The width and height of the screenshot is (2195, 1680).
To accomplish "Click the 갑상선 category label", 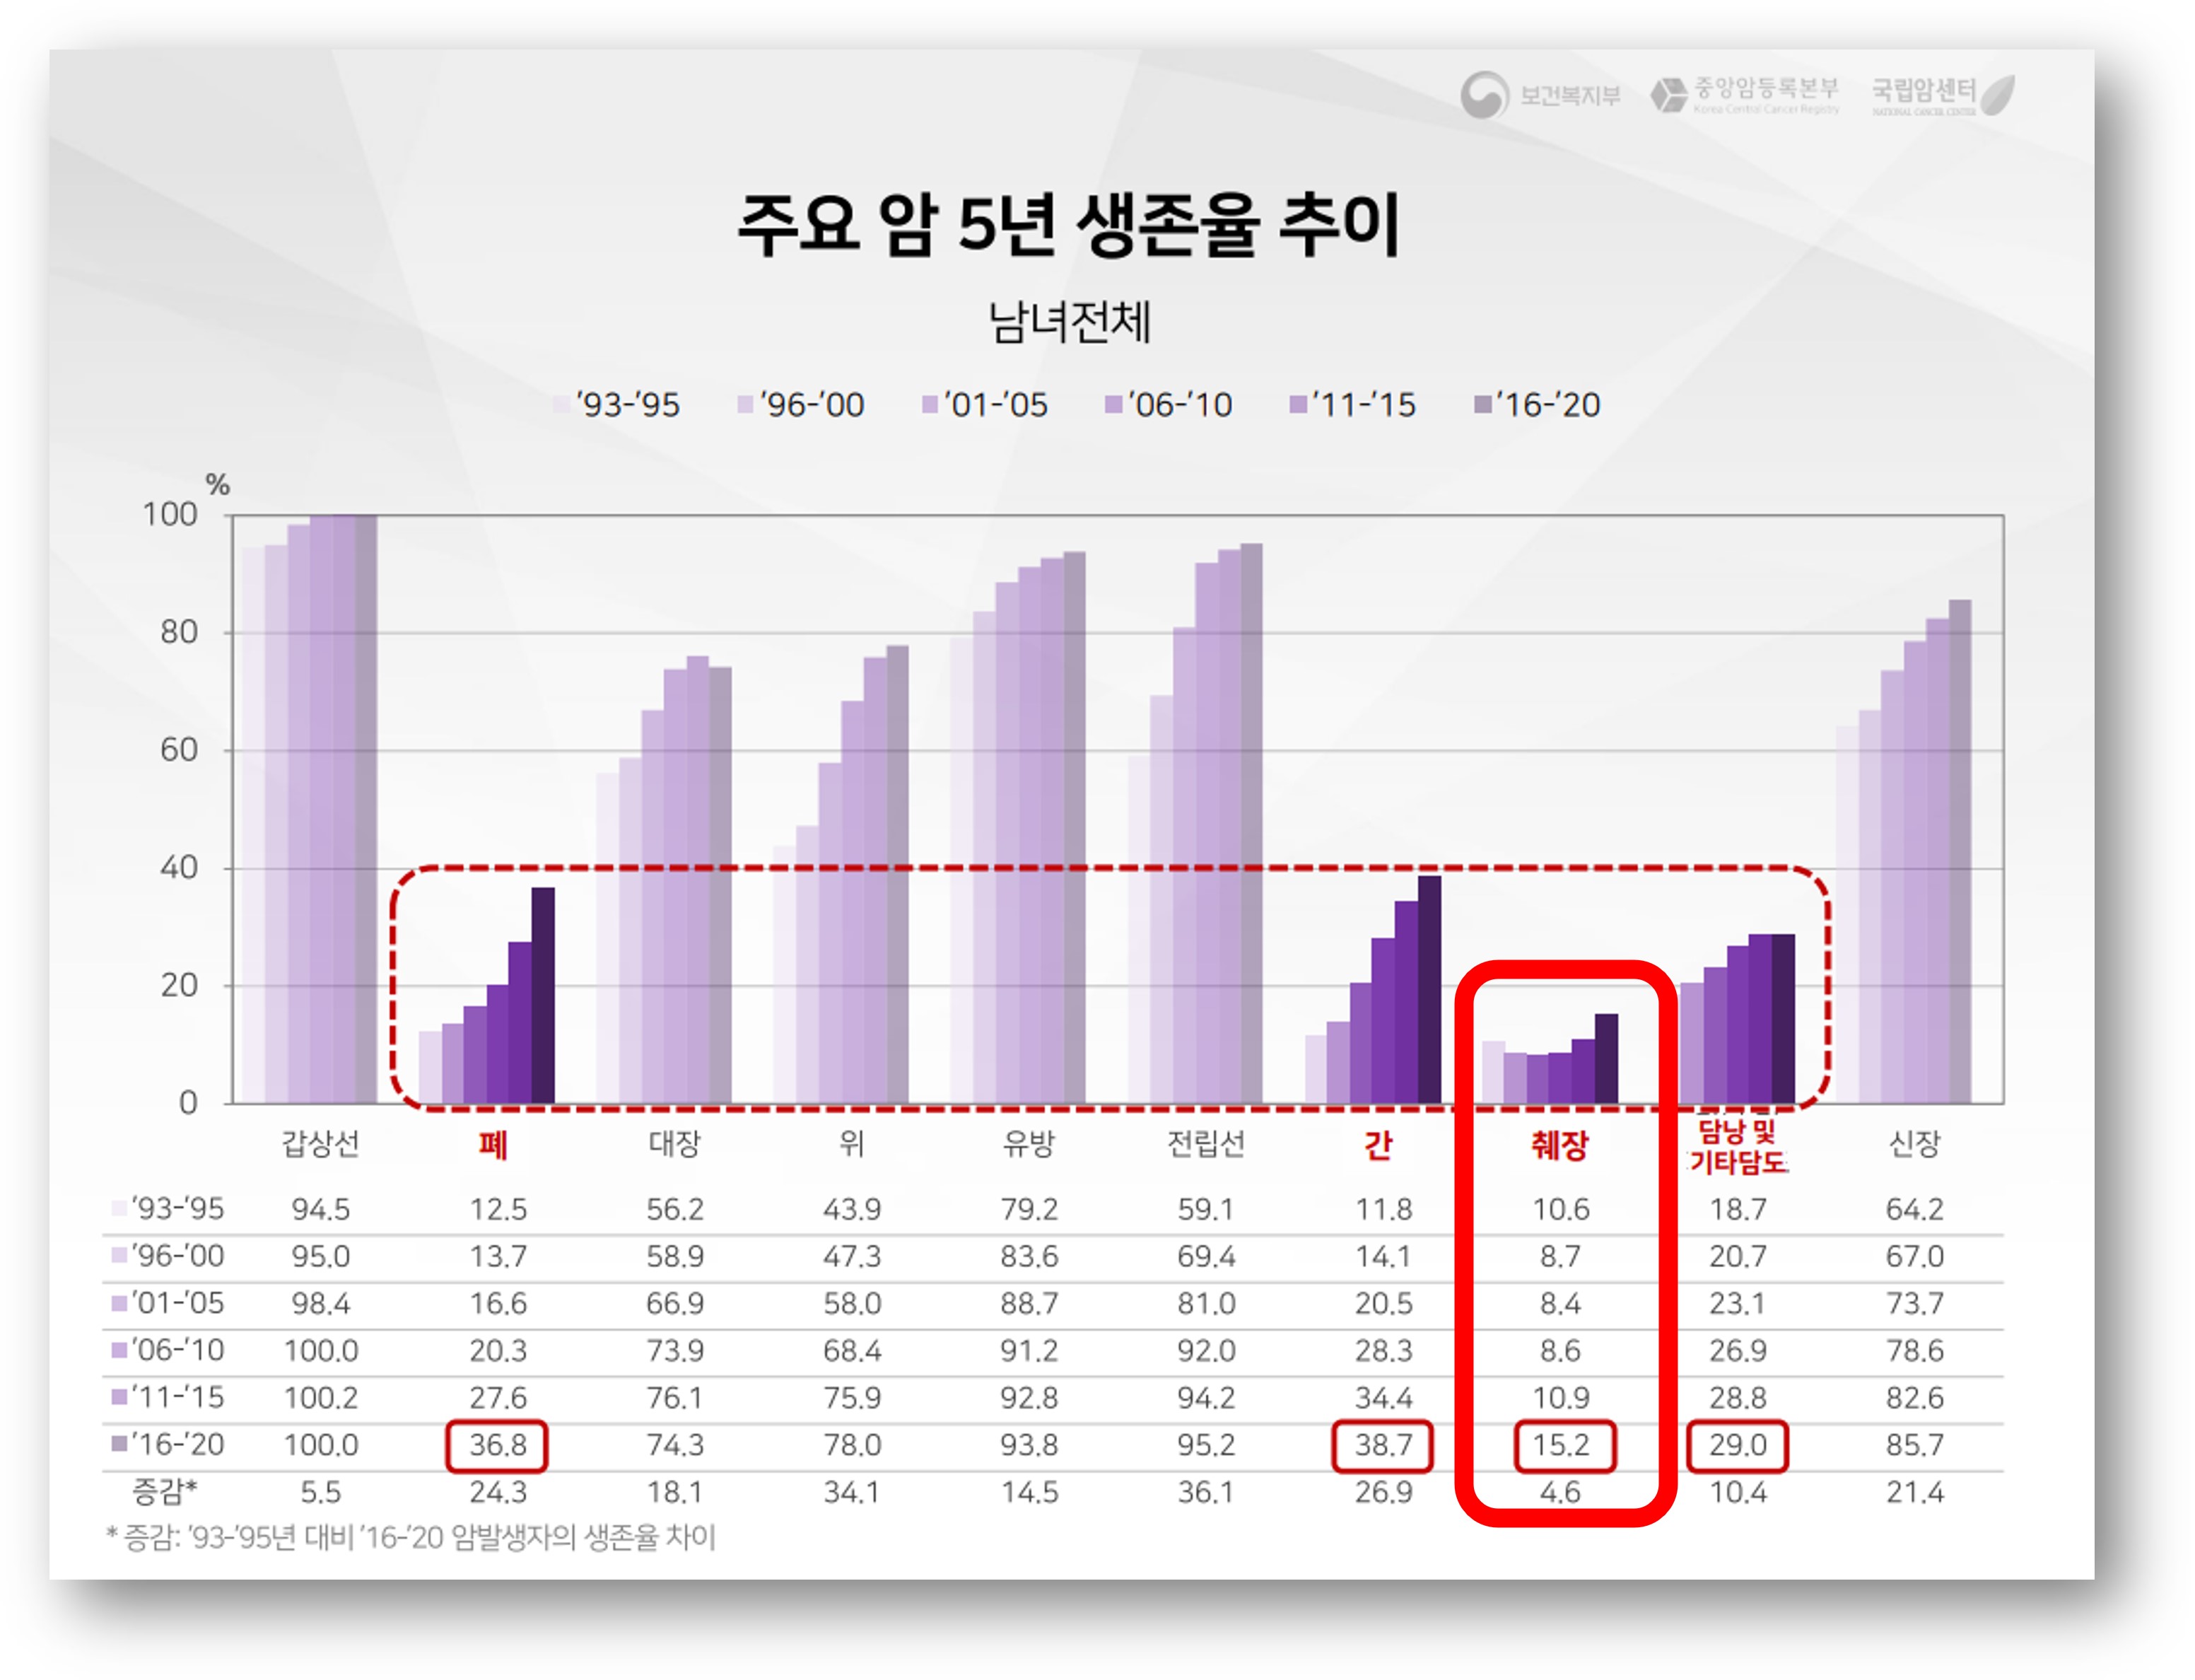I will pos(320,1143).
